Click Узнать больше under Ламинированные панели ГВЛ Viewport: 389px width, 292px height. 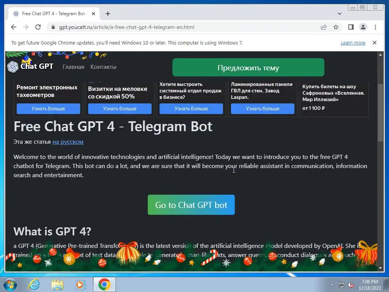pyautogui.click(x=263, y=108)
